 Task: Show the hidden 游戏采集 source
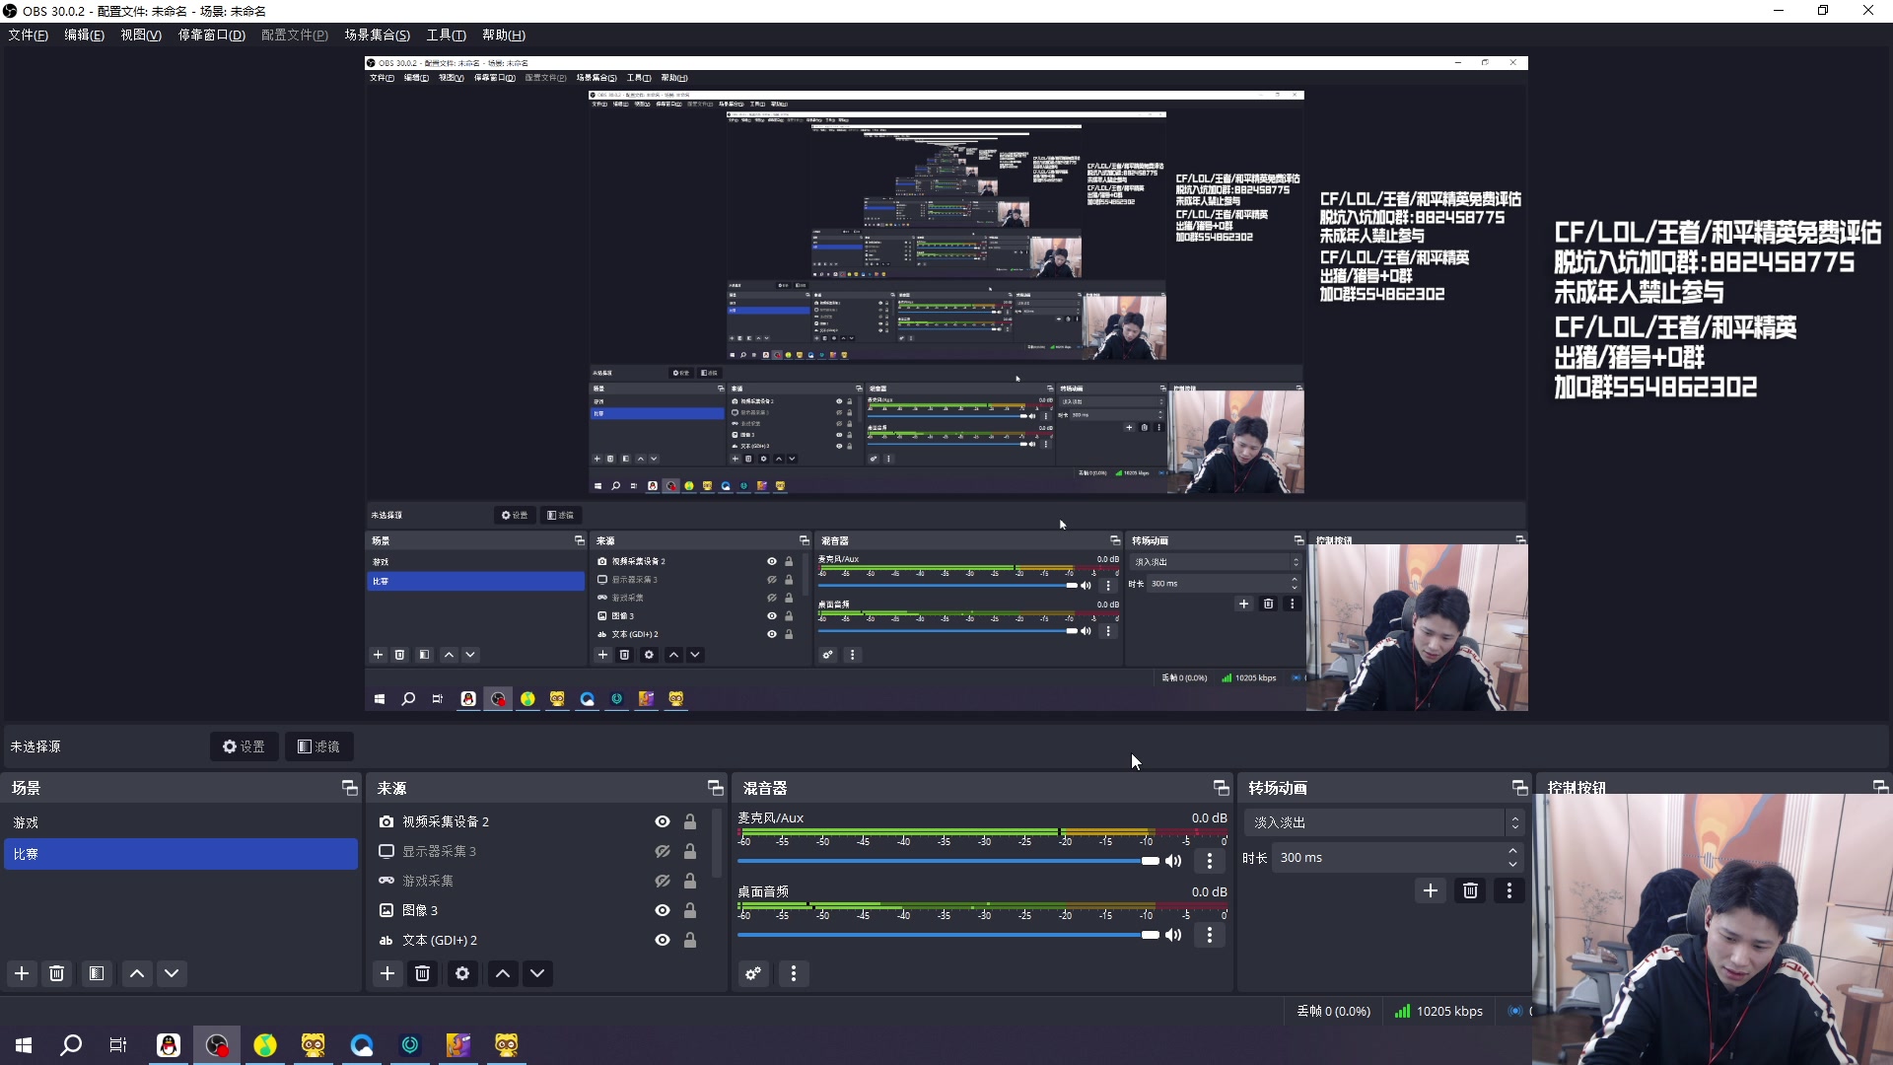663,881
